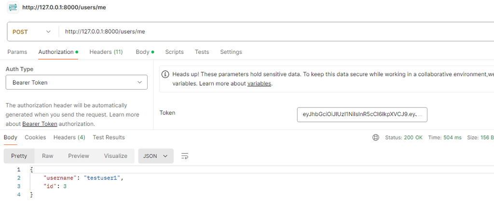Switch to the Params tab
This screenshot has height=221, width=494.
point(17,52)
